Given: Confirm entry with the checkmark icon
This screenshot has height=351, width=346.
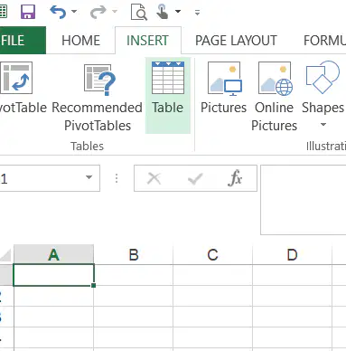Looking at the screenshot, I should tap(195, 178).
